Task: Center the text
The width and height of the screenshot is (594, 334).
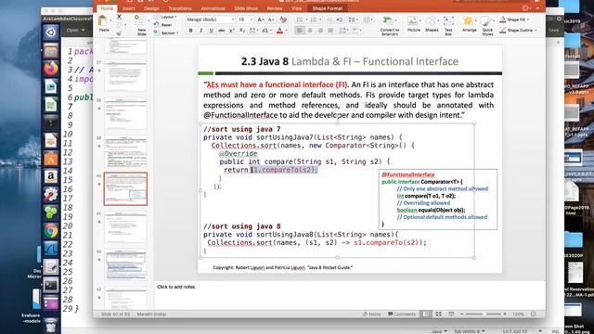Action: [x=310, y=31]
